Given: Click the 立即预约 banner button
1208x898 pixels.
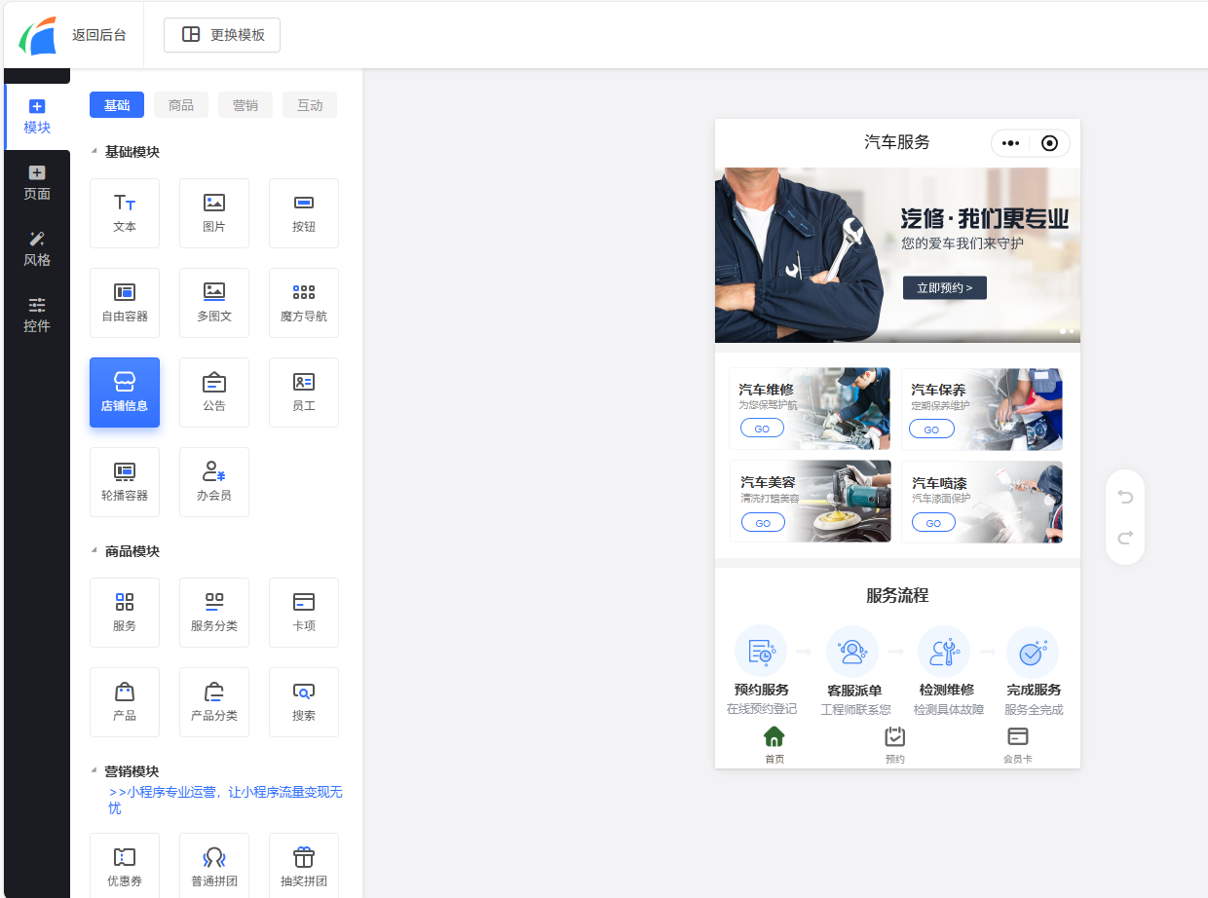Looking at the screenshot, I should (x=945, y=288).
